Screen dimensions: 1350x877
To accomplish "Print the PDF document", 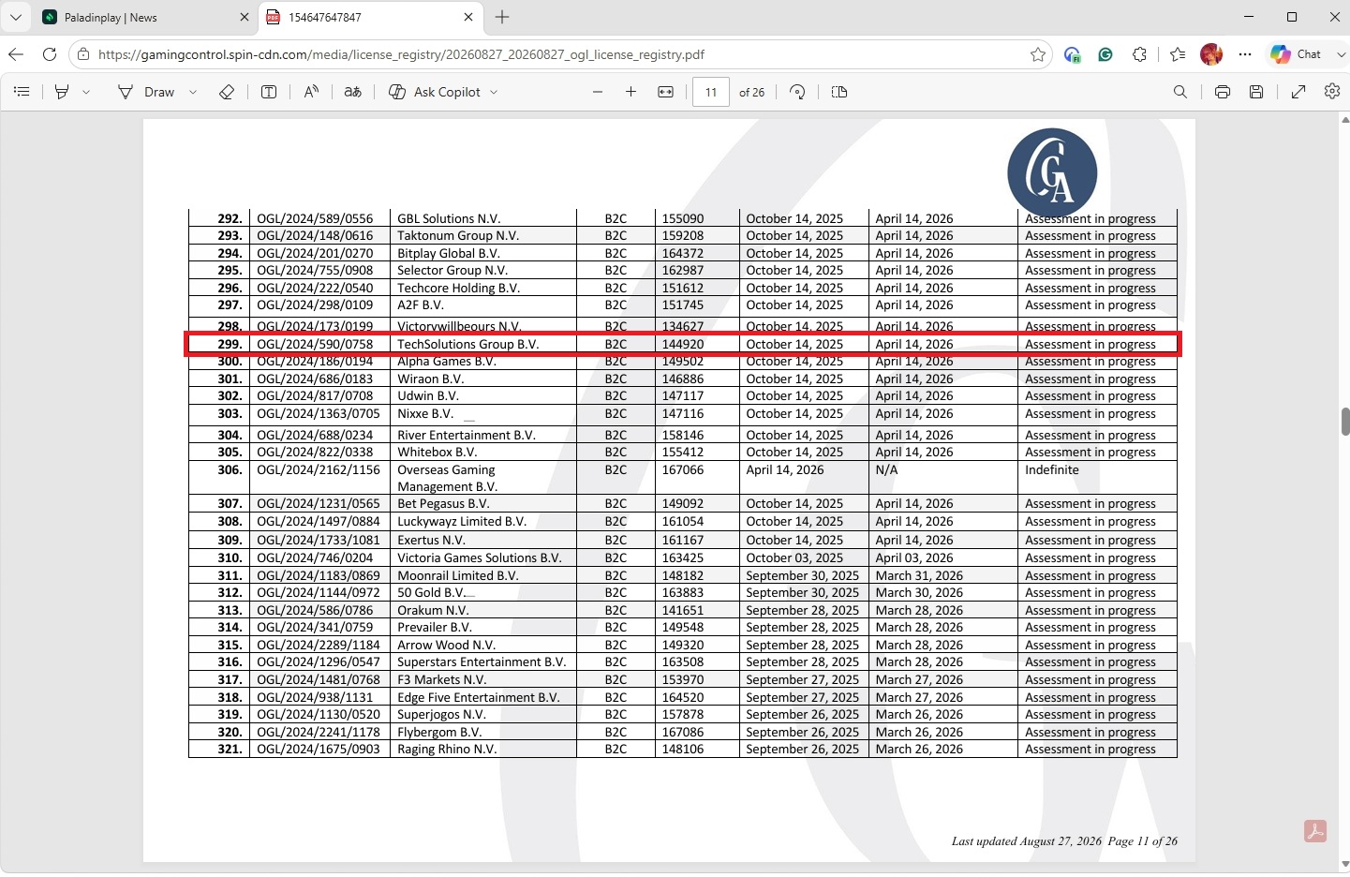I will (1223, 92).
